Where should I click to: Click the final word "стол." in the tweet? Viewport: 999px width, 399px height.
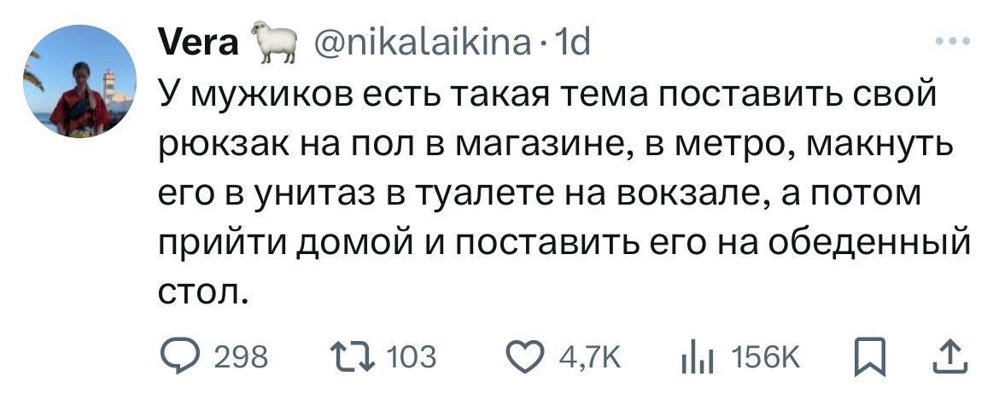[x=204, y=292]
